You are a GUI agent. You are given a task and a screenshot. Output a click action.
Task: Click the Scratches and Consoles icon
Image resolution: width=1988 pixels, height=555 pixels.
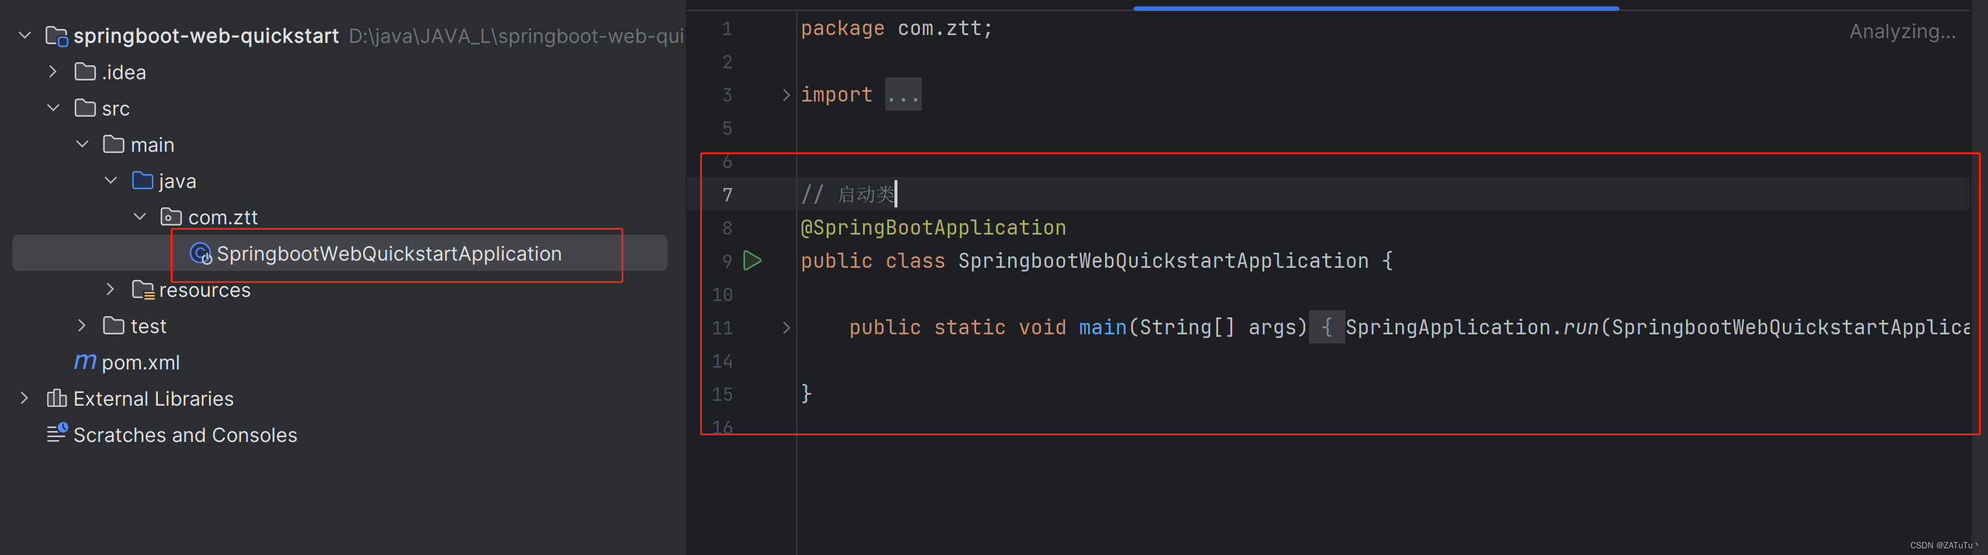pos(56,432)
